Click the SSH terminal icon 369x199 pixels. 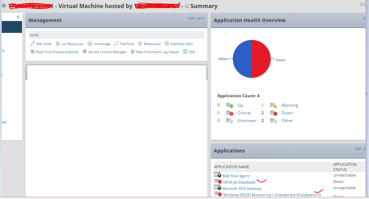[x=185, y=51]
